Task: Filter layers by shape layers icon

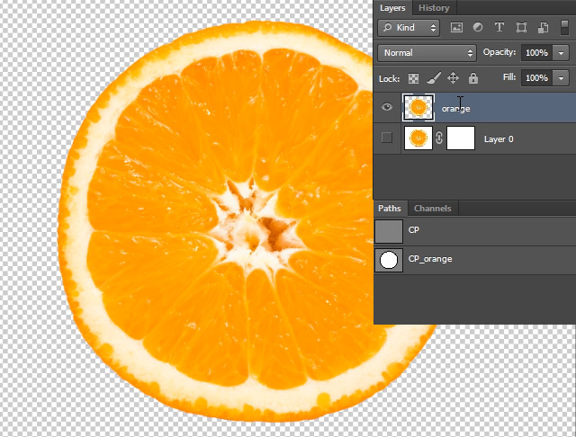Action: pos(521,28)
